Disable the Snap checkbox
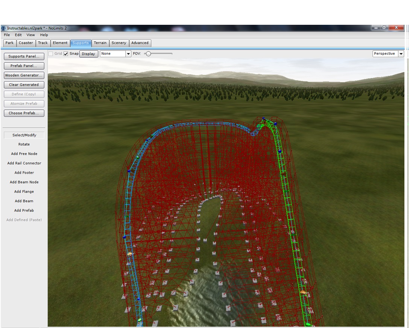Image resolution: width=410 pixels, height=328 pixels. 66,53
